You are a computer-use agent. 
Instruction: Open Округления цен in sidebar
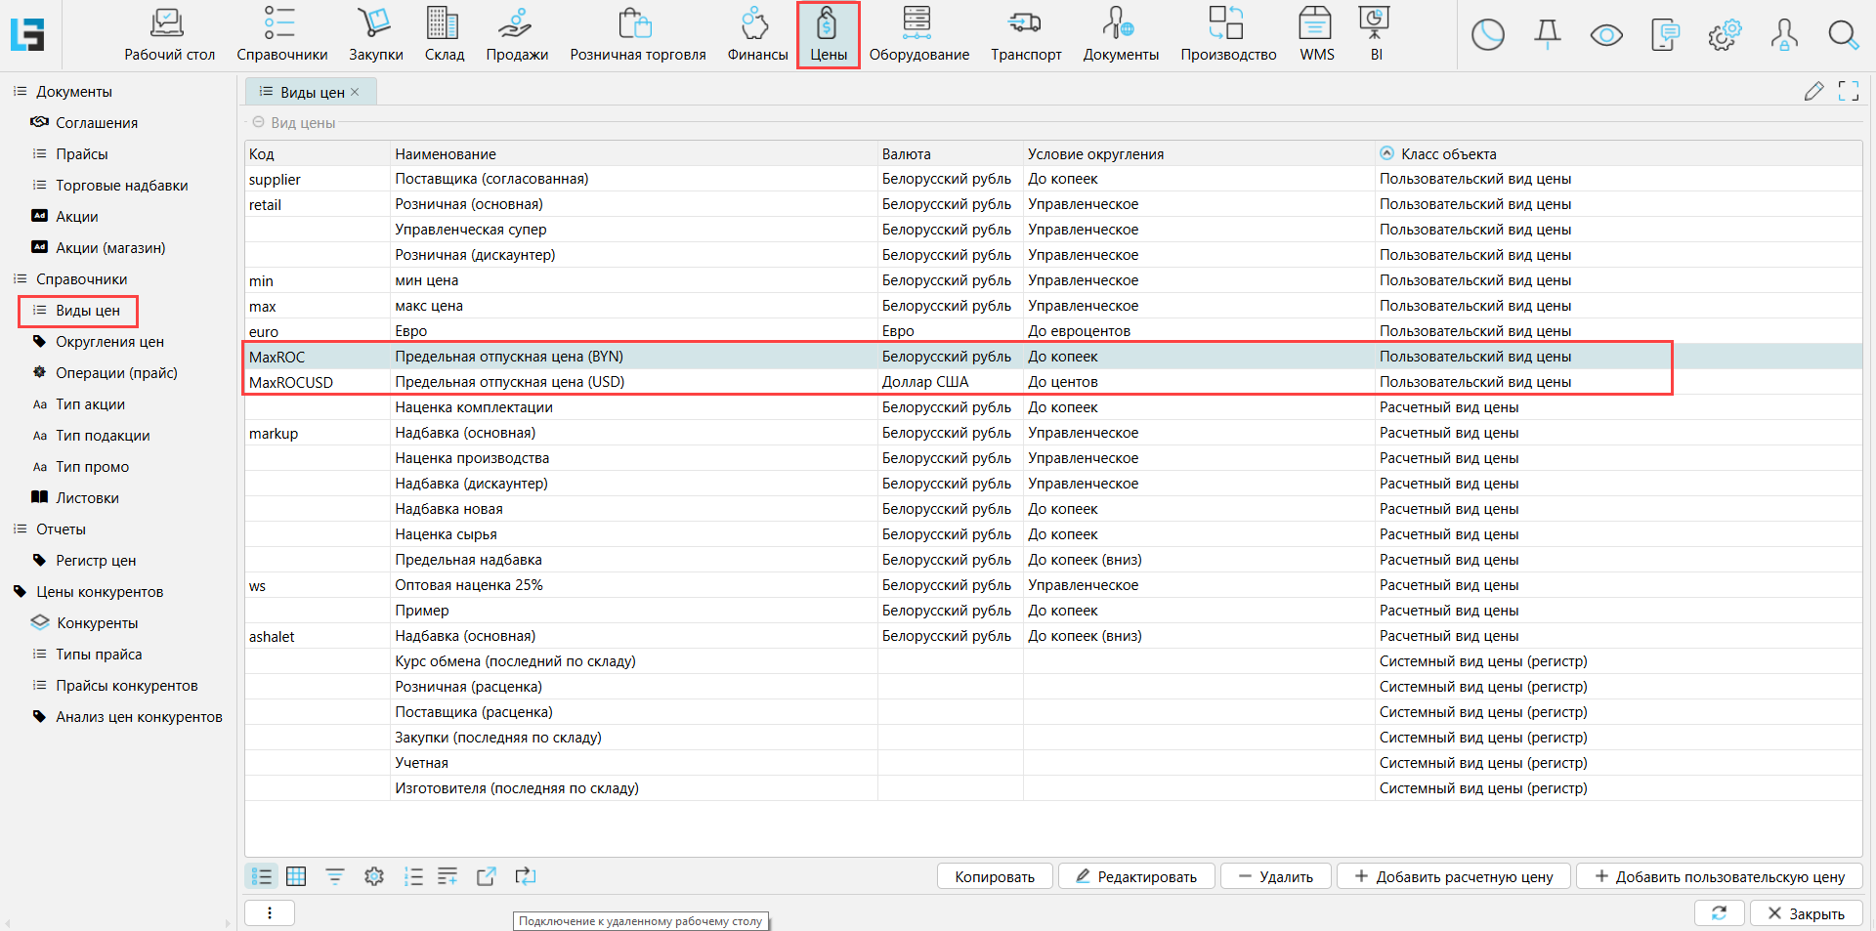109,342
